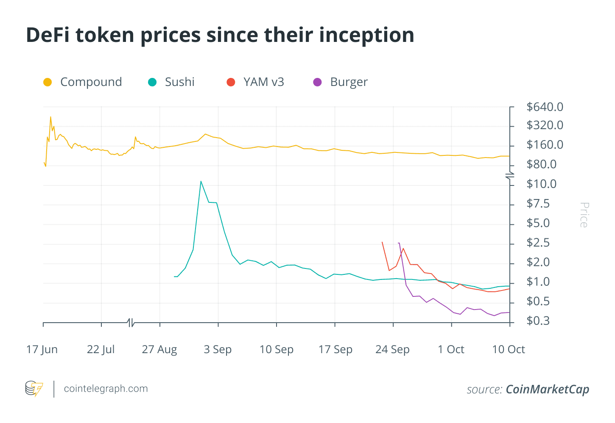The image size is (615, 423).
Task: Click the x-axis break marker icon
Action: (x=131, y=323)
